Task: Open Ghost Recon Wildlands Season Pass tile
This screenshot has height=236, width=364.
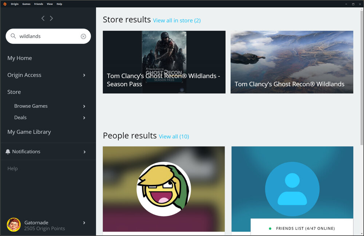Action: [x=164, y=62]
